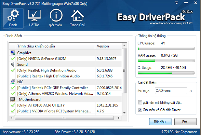Toggle checkmark for NVIDIA GeForce G102M driver
This screenshot has width=201, height=135.
pos(13,59)
